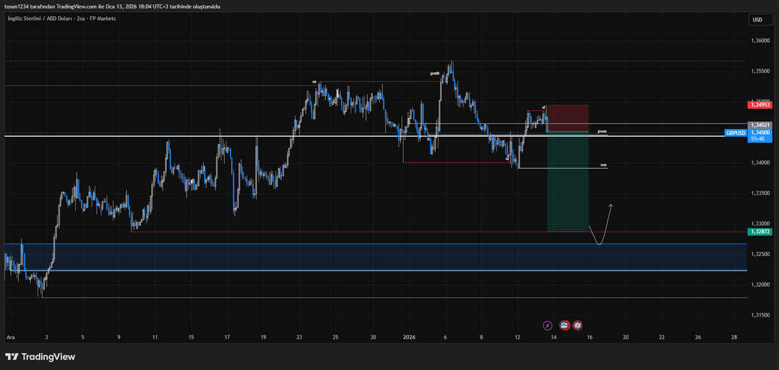Click the '2026' year label on time axis
Screen dimensions: 779x370
(x=409, y=338)
